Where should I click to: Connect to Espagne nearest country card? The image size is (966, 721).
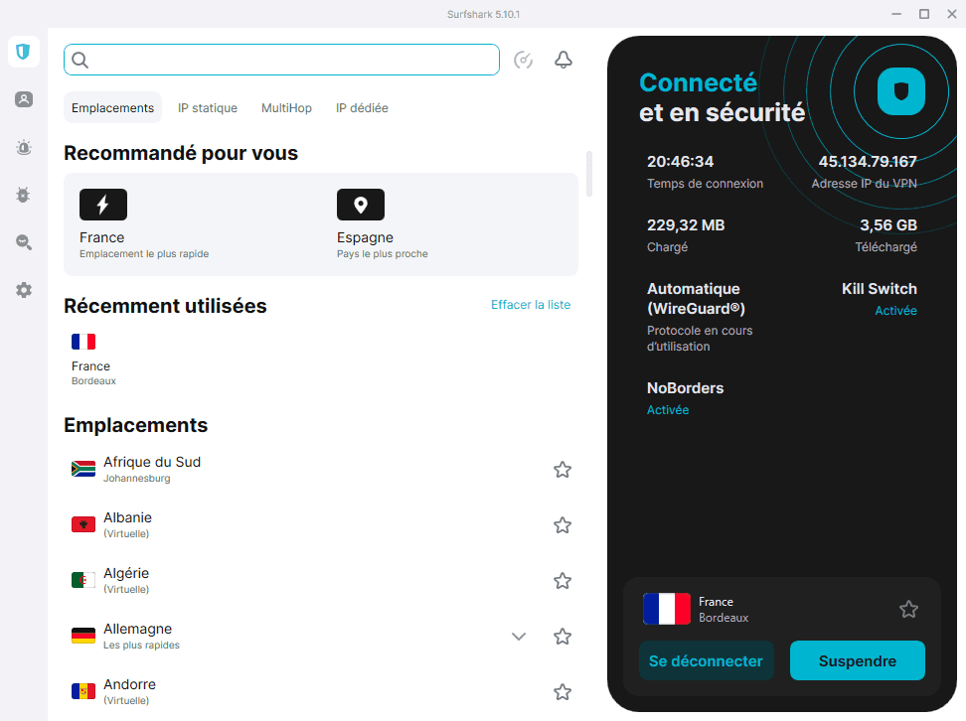[x=450, y=224]
